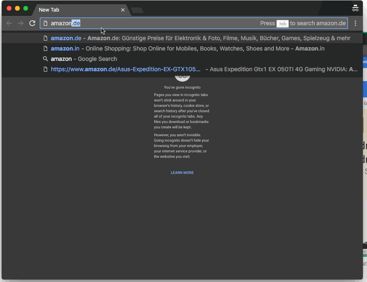Click into the amazon.de address bar

coord(194,23)
